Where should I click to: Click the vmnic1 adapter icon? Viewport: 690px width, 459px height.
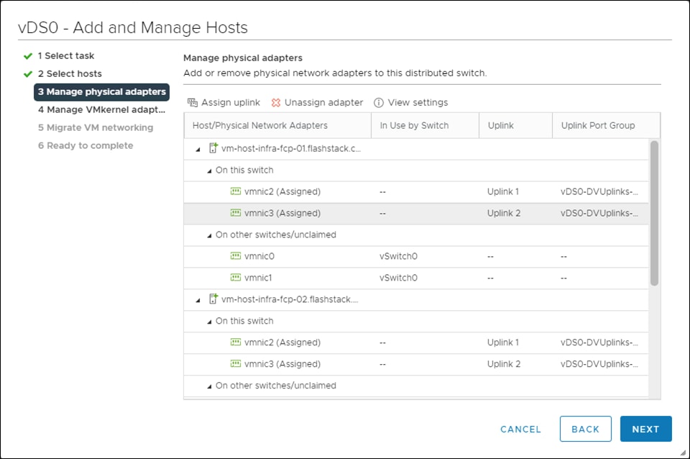pyautogui.click(x=235, y=278)
